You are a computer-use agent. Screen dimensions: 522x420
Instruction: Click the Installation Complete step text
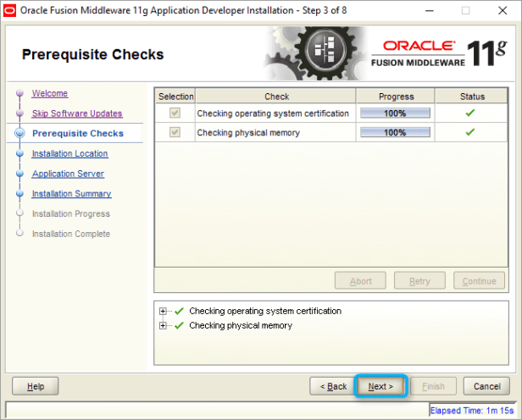(x=71, y=234)
